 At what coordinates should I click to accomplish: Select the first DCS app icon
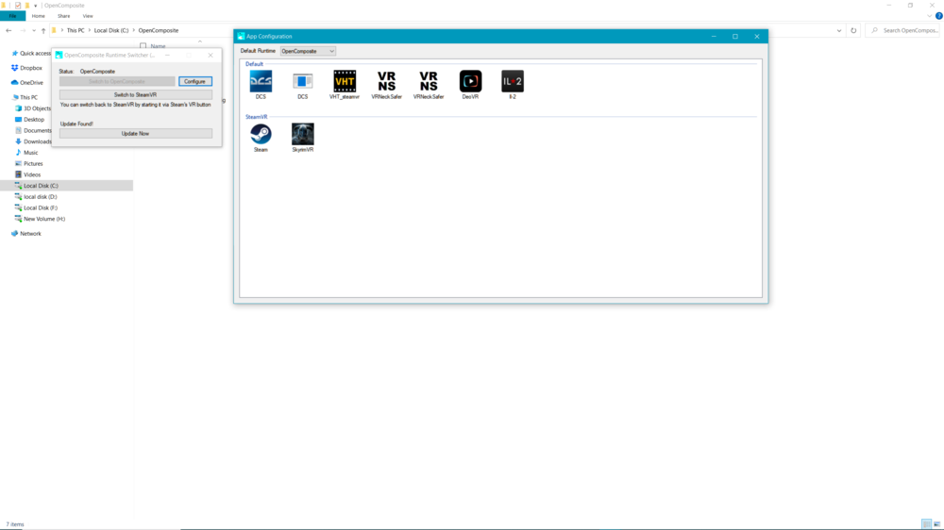pyautogui.click(x=261, y=81)
